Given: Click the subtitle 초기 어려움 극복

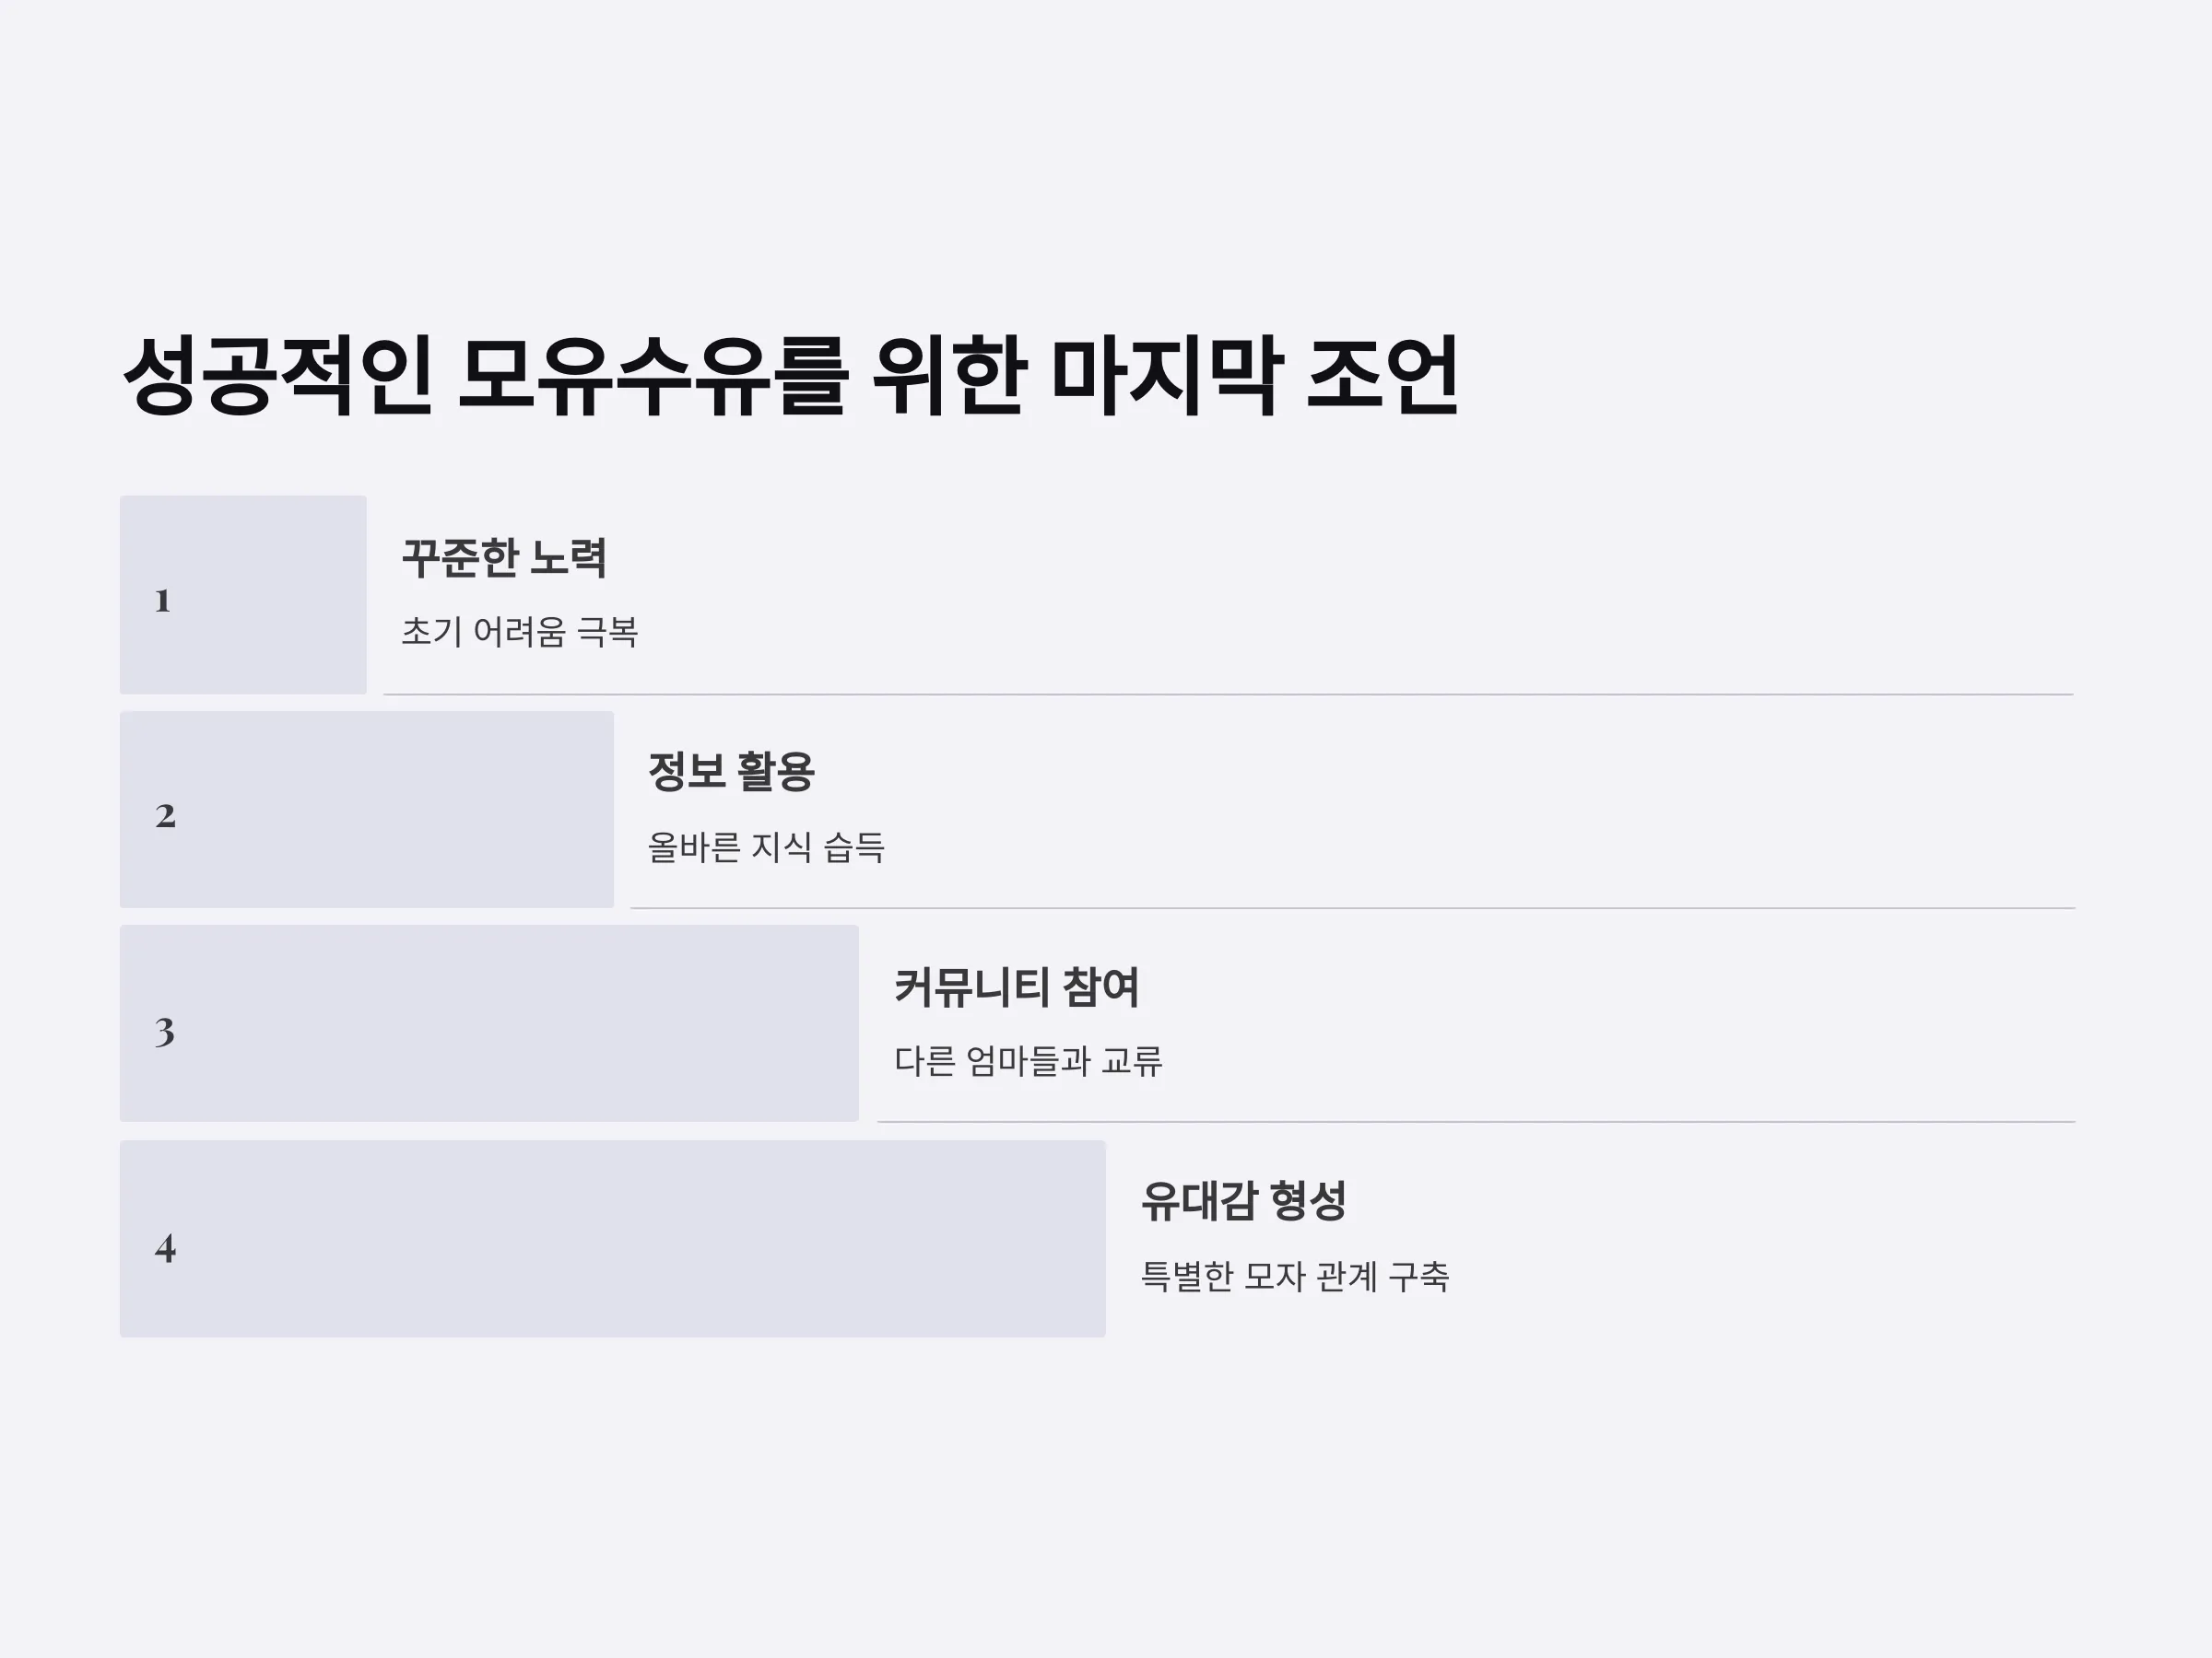Looking at the screenshot, I should coord(520,632).
